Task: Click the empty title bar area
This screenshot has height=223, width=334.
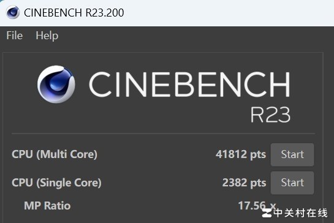Action: [x=228, y=13]
